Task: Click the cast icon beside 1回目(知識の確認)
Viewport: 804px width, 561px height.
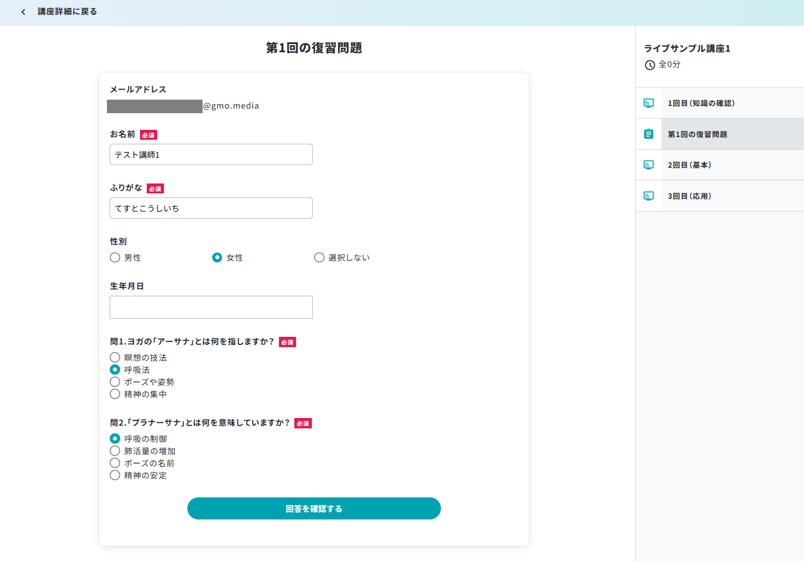Action: tap(648, 103)
